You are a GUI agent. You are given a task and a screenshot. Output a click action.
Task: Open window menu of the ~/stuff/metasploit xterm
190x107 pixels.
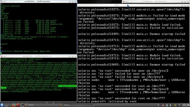[2, 1]
